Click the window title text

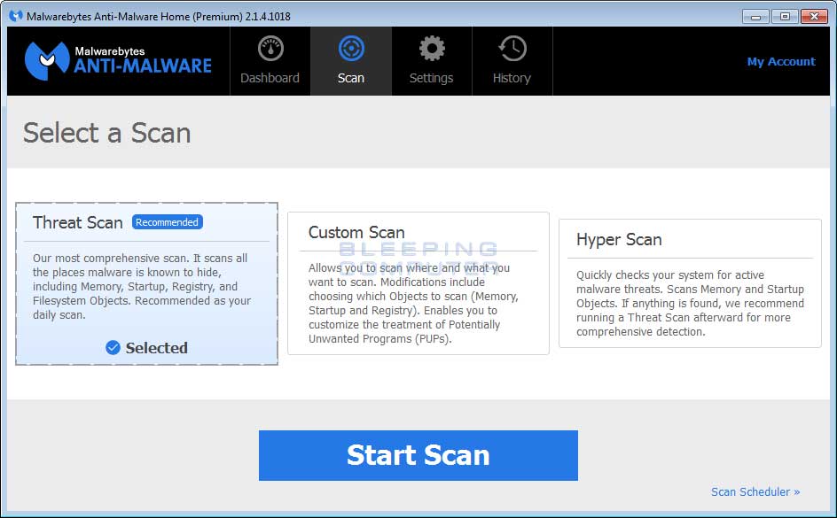pos(159,17)
